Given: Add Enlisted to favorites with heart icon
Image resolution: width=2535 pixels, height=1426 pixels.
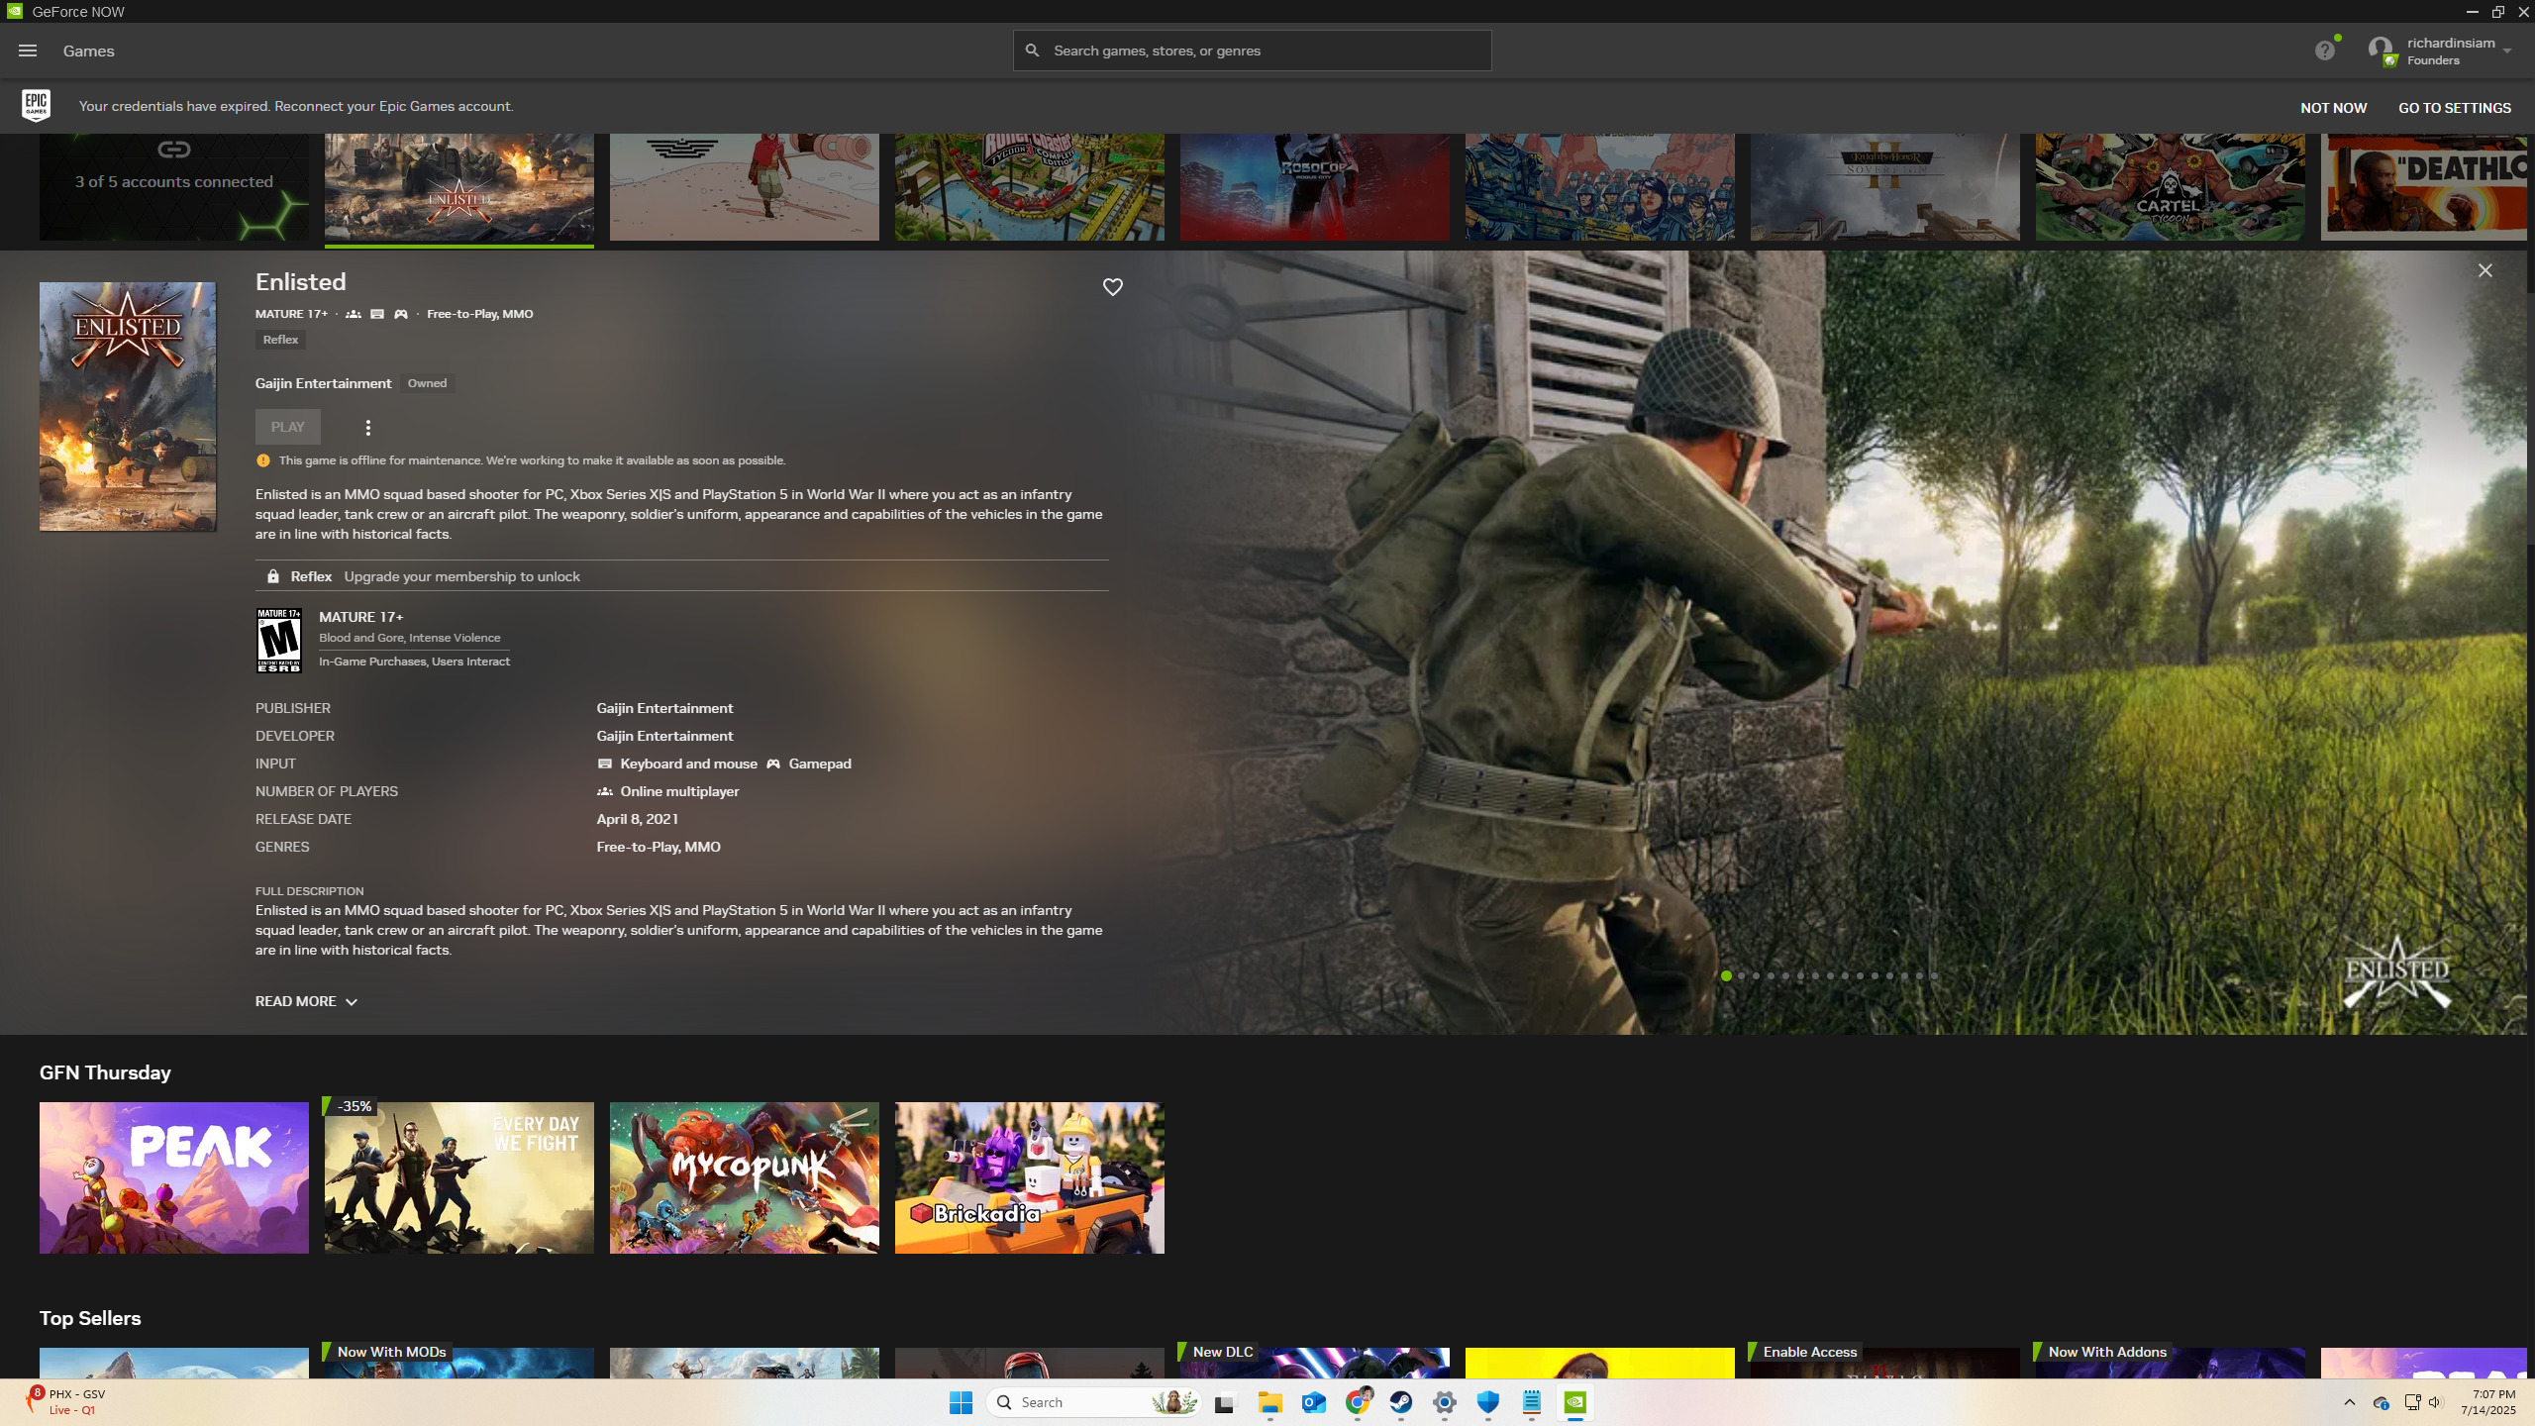Looking at the screenshot, I should pos(1113,287).
